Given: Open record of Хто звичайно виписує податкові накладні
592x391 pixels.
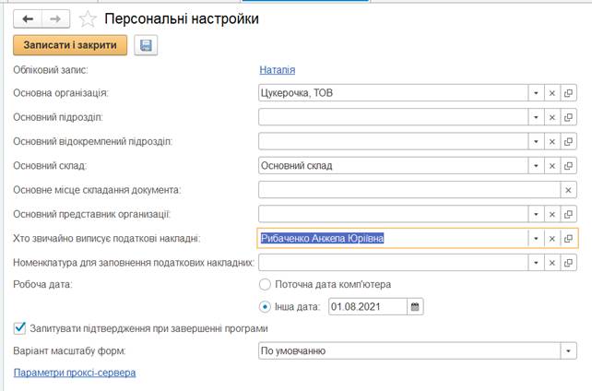Looking at the screenshot, I should click(568, 238).
